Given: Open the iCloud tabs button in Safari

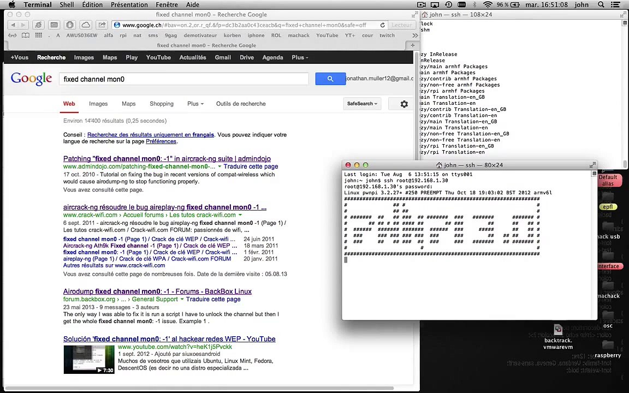Looking at the screenshot, I should click(86, 25).
